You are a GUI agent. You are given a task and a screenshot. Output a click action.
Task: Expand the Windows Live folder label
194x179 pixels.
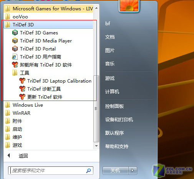coord(28,105)
